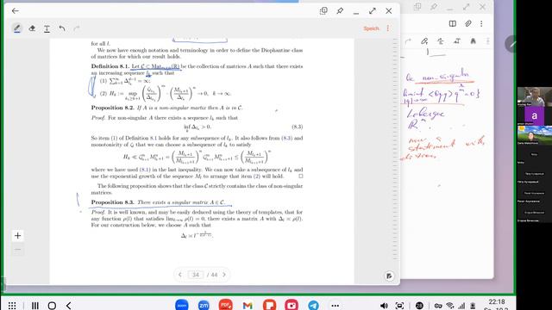552x310 pixels.
Task: Zoom in with the plus button
Action: pyautogui.click(x=17, y=235)
